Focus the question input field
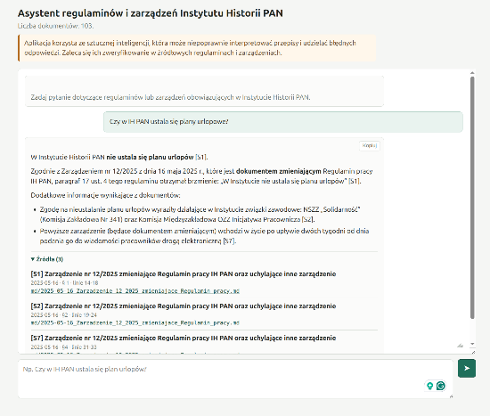490x416 pixels. point(235,379)
